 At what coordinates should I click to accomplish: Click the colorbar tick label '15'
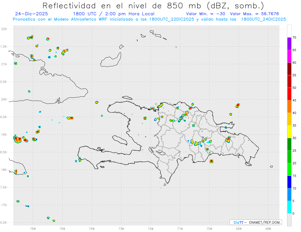[294, 176]
